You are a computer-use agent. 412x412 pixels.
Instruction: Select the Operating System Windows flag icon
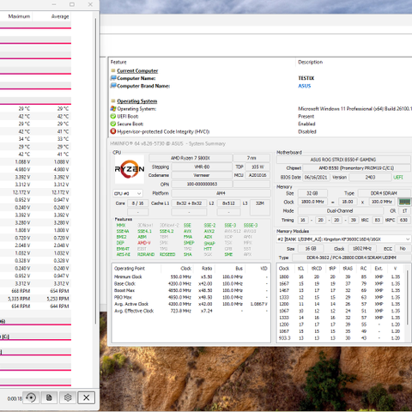point(113,109)
